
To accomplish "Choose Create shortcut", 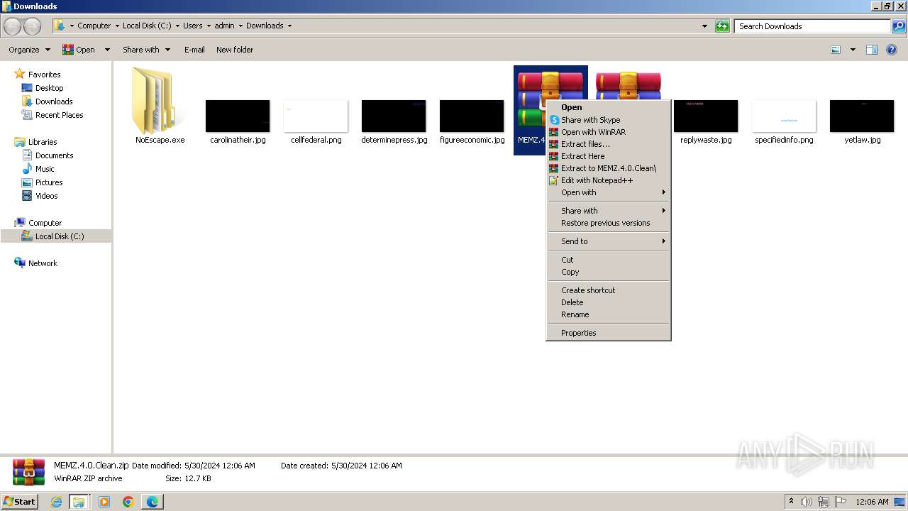I will click(608, 290).
